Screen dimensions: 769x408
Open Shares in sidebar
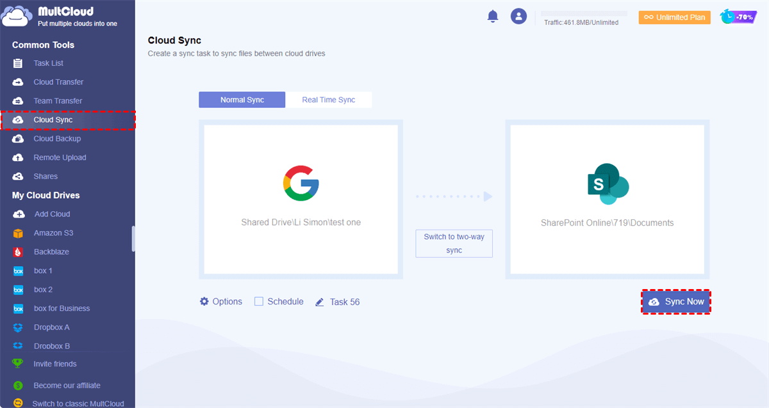pyautogui.click(x=45, y=177)
